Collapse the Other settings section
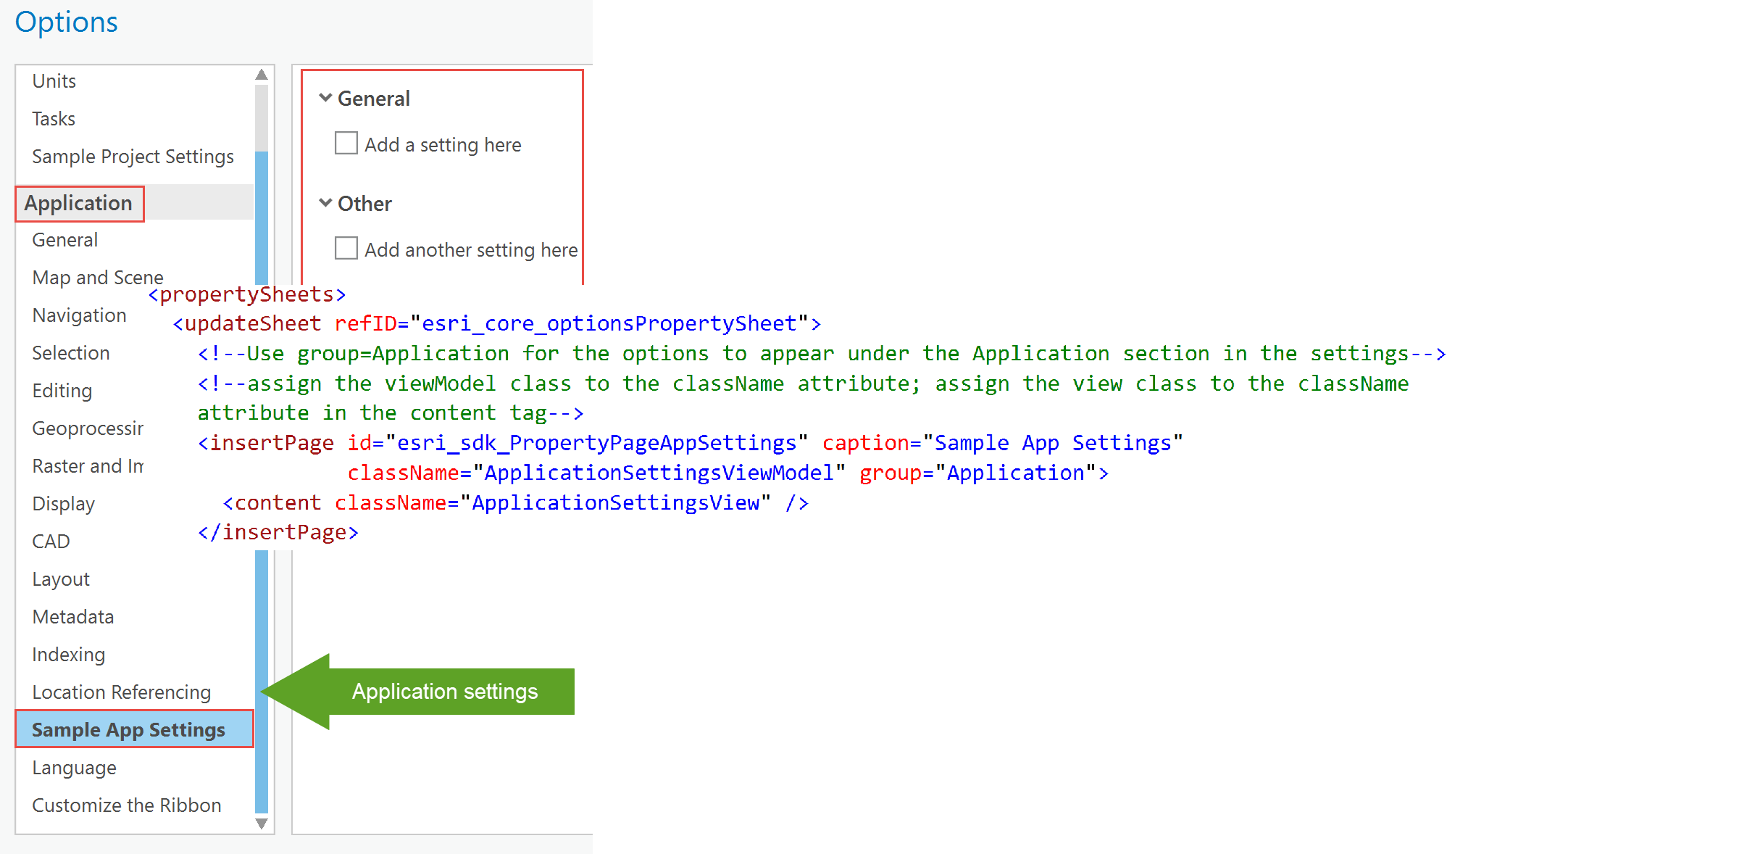Viewport: 1747px width, 854px height. click(x=325, y=204)
